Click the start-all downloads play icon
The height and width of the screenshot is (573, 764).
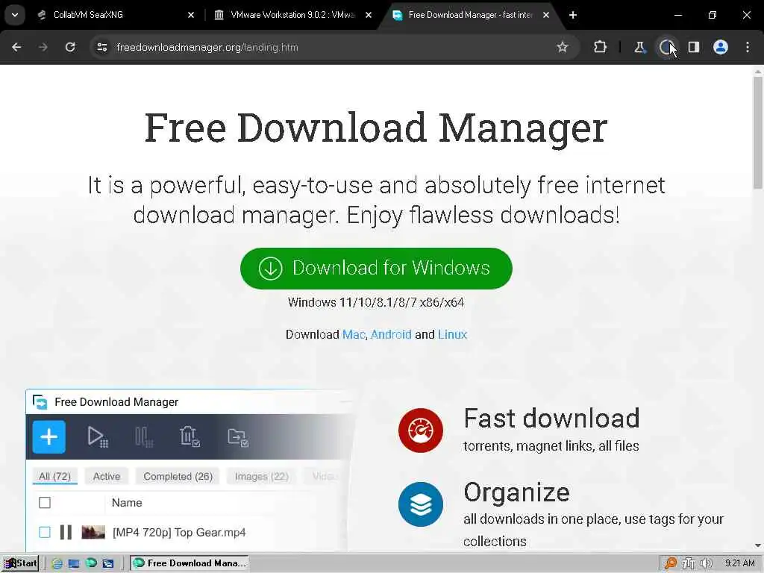(98, 436)
